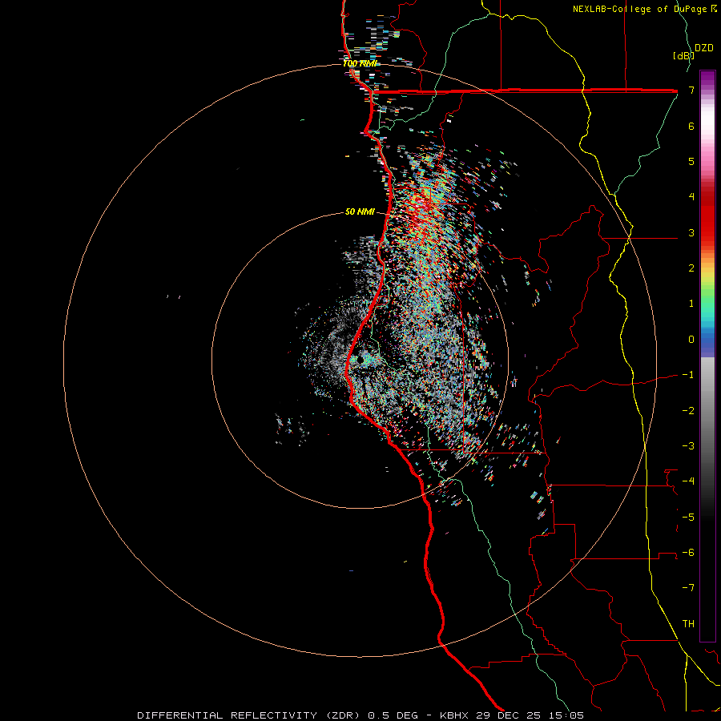Image resolution: width=721 pixels, height=721 pixels.
Task: Click the ZDR color scale bar
Action: [707, 356]
